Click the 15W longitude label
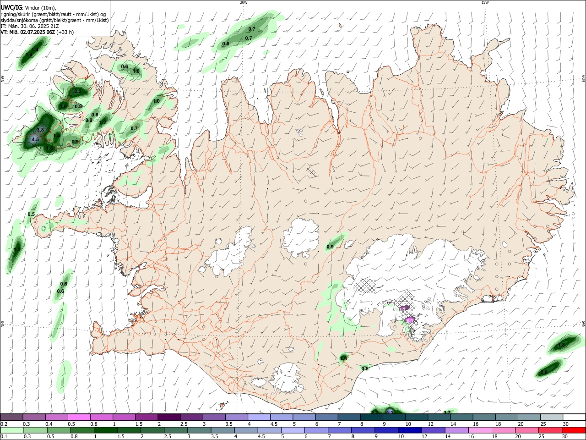Screen dimensions: 586x440 (x=485, y=2)
